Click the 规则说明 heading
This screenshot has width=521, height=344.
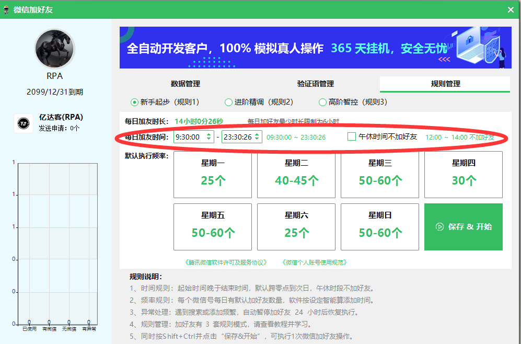coord(146,277)
